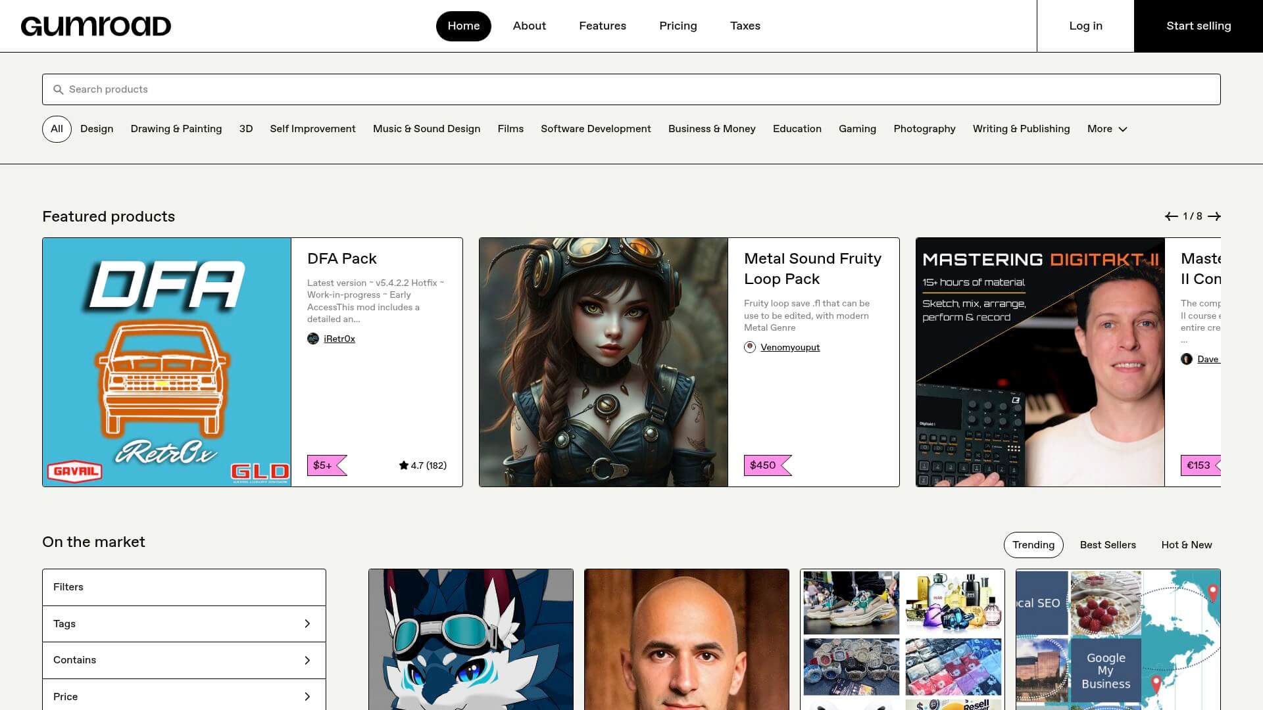
Task: Click the 'On the market' heading
Action: (93, 542)
